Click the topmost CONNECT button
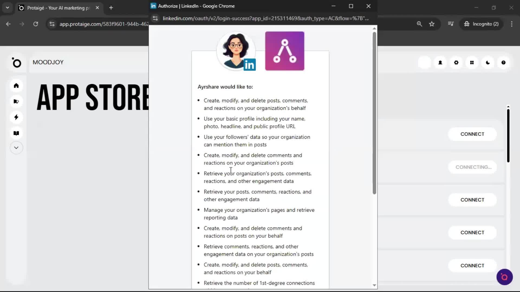This screenshot has height=292, width=520. click(x=472, y=134)
